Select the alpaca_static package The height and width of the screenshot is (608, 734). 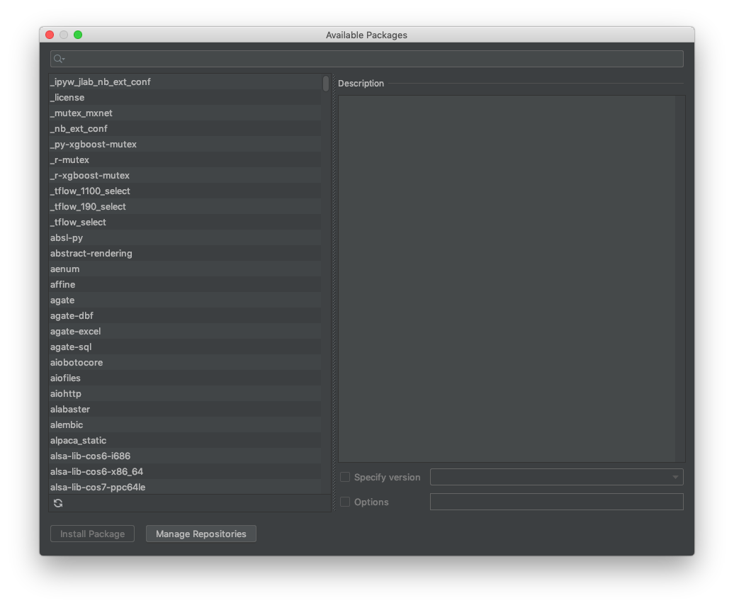pos(186,441)
